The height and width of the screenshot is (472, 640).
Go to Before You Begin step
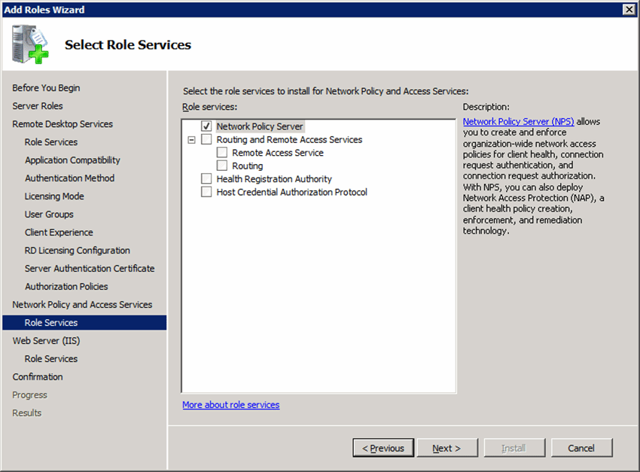[x=46, y=88]
